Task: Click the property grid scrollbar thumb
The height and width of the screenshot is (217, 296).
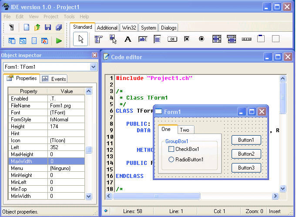Action: pyautogui.click(x=88, y=150)
